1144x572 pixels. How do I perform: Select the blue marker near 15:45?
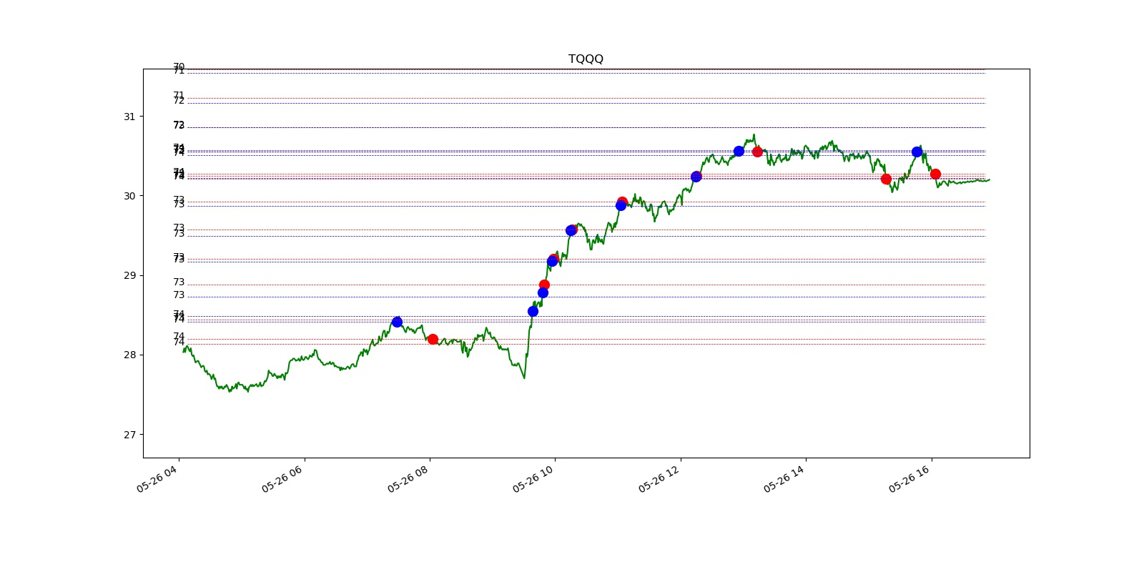tap(917, 152)
